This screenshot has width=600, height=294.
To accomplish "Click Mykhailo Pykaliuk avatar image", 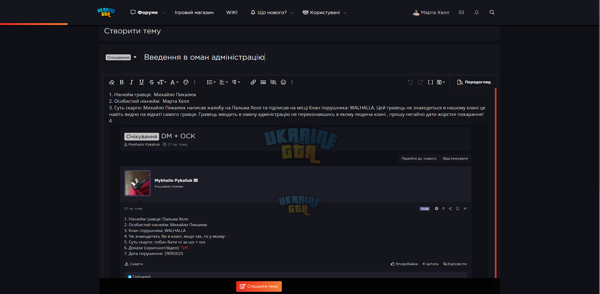I will (x=137, y=183).
